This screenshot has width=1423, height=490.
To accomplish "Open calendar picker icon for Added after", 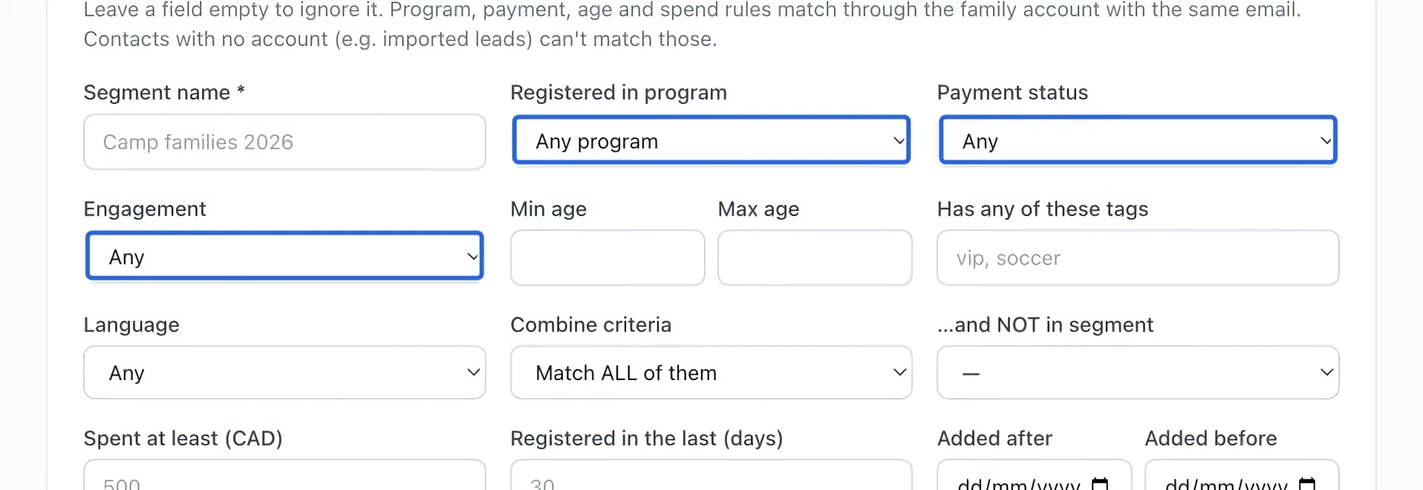I will click(1100, 483).
